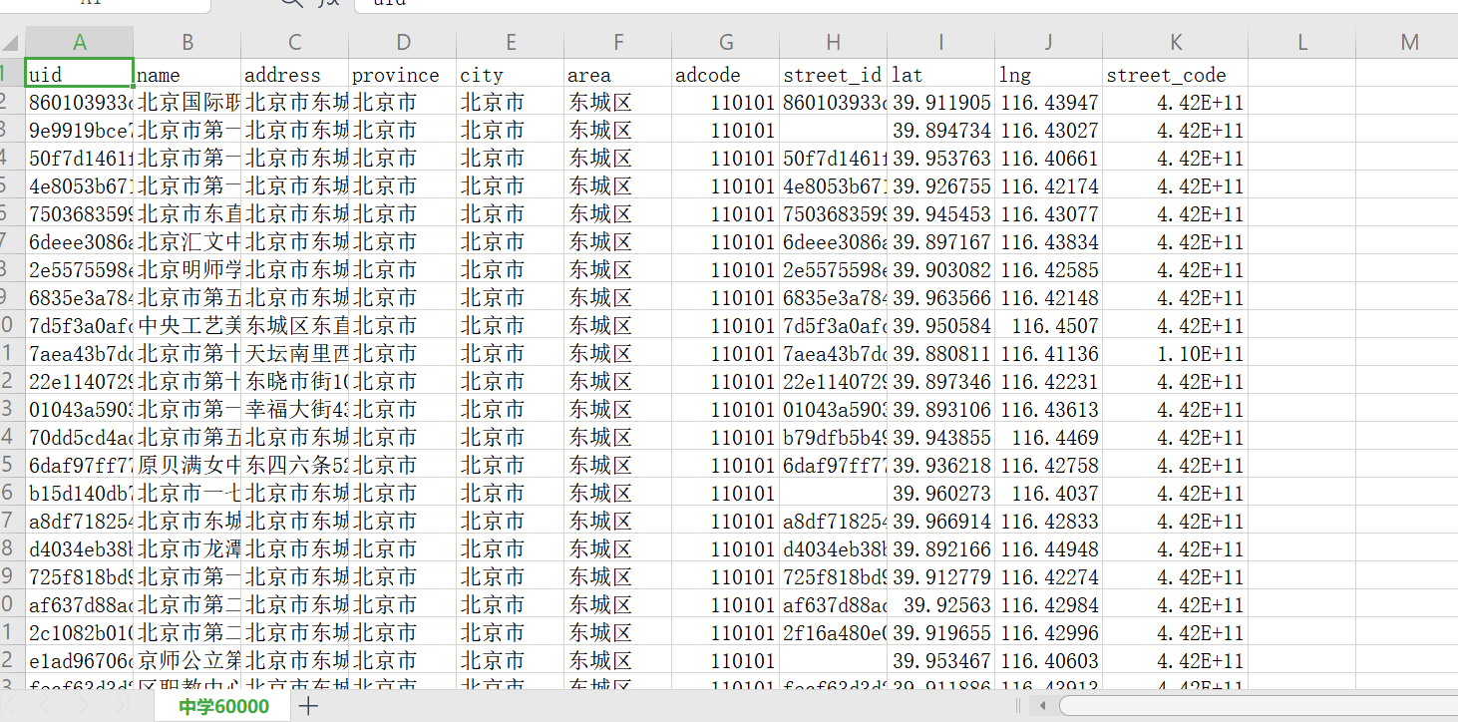Select column L header
The image size is (1458, 722).
tap(1302, 42)
